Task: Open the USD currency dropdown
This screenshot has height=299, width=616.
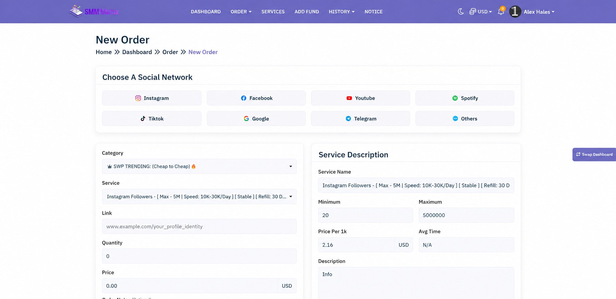Action: click(x=480, y=12)
